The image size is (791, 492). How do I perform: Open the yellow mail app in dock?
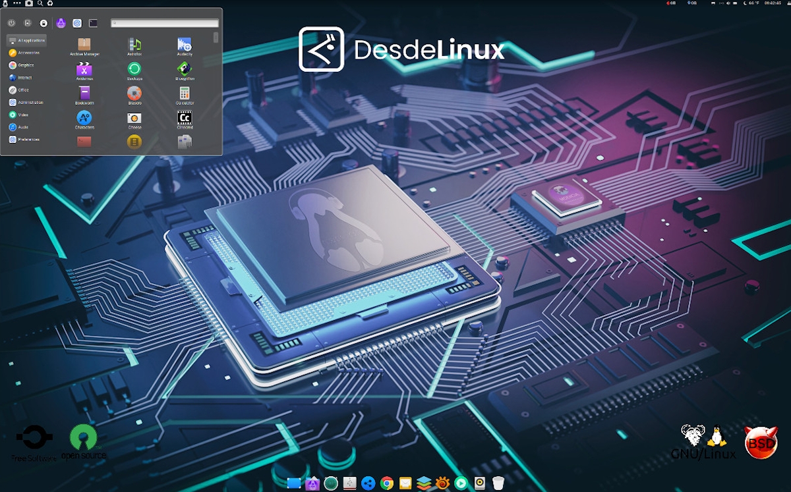[405, 483]
